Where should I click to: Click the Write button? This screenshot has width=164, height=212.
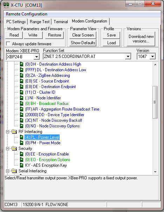(33, 35)
